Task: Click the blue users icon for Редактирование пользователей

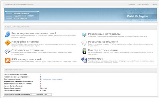Action: 8,34
